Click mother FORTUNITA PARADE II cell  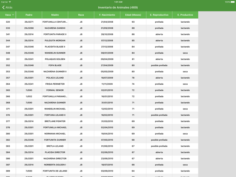click(x=55, y=34)
